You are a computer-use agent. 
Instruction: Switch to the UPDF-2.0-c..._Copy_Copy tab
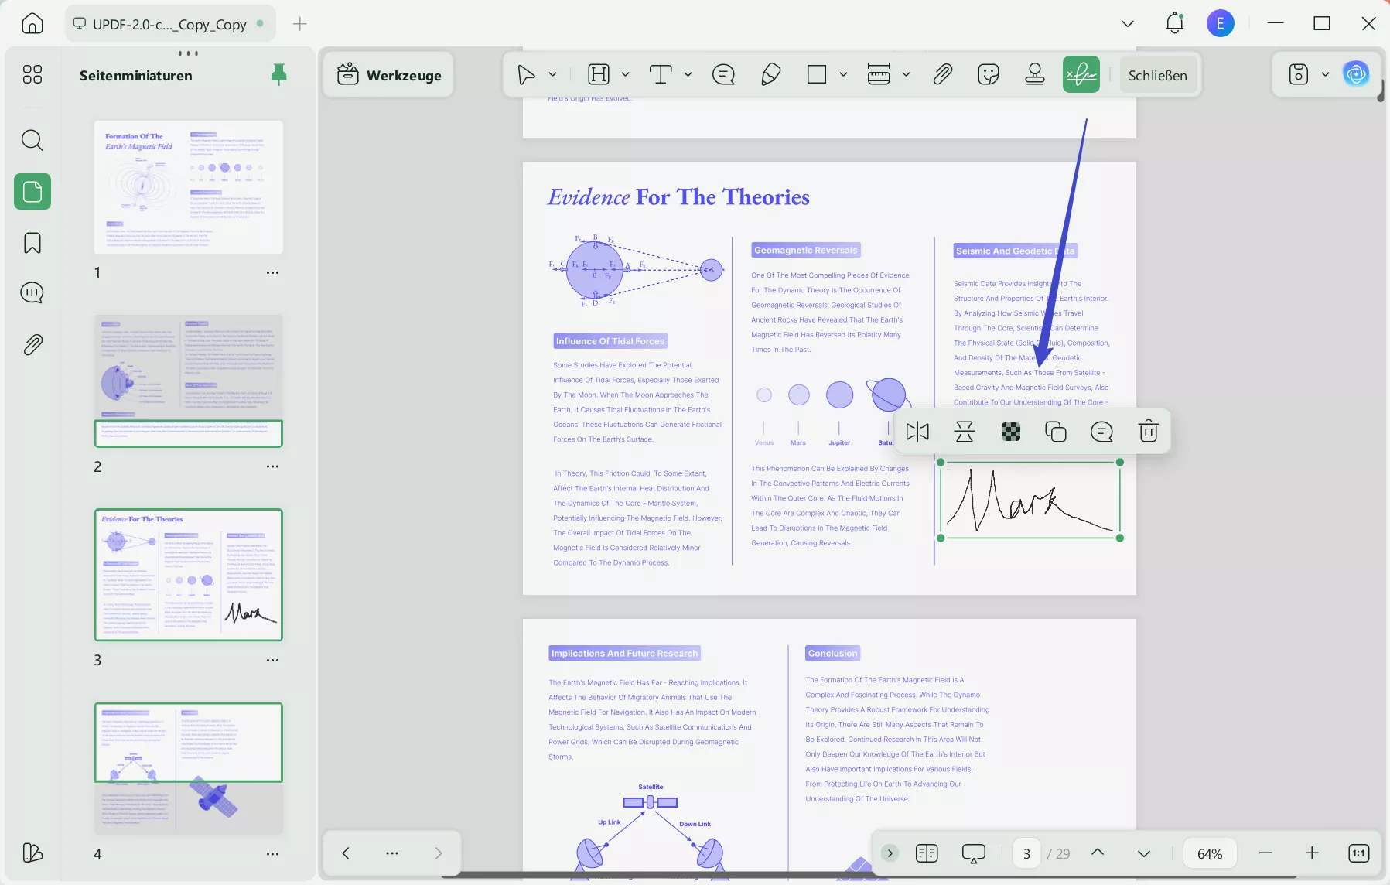click(x=169, y=24)
